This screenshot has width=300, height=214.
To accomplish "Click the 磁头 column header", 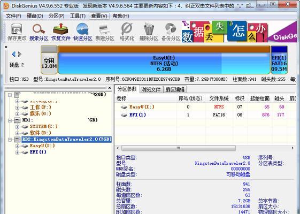I will click(x=279, y=98).
